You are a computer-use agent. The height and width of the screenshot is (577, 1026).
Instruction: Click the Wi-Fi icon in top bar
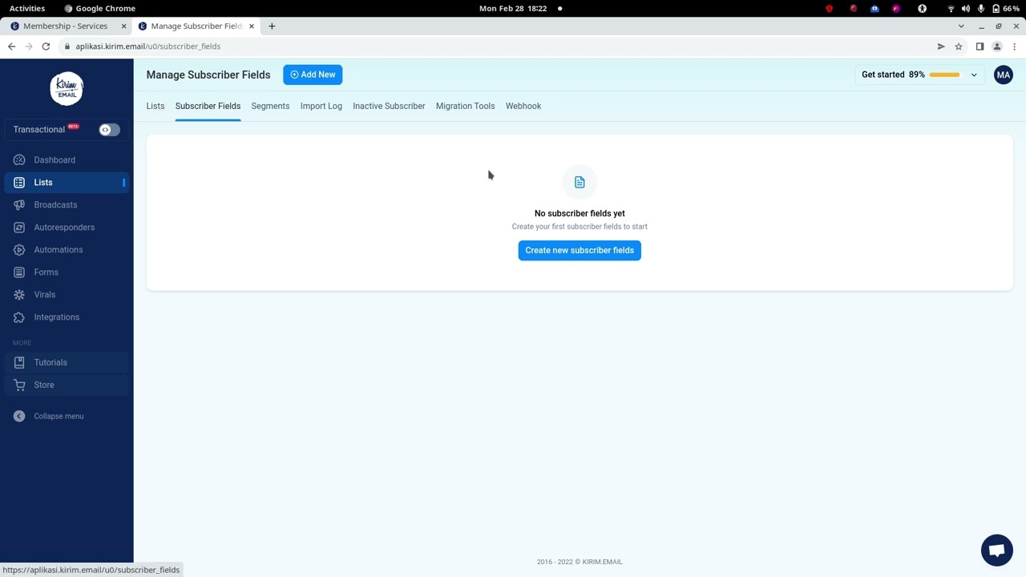click(x=951, y=8)
